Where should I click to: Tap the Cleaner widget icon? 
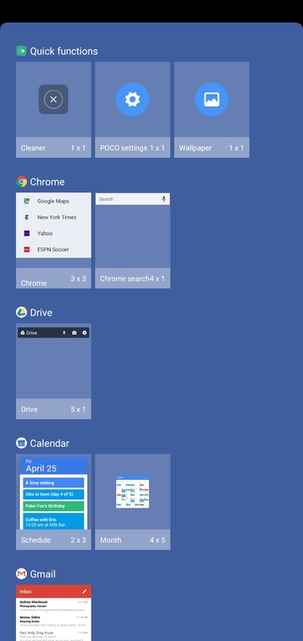[x=53, y=100]
